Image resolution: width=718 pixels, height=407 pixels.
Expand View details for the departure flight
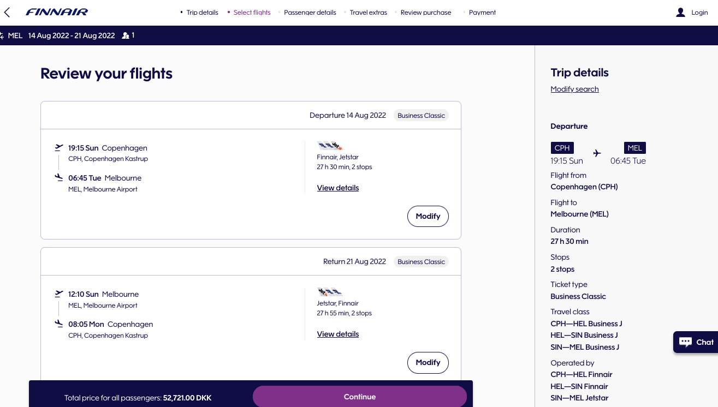(338, 188)
